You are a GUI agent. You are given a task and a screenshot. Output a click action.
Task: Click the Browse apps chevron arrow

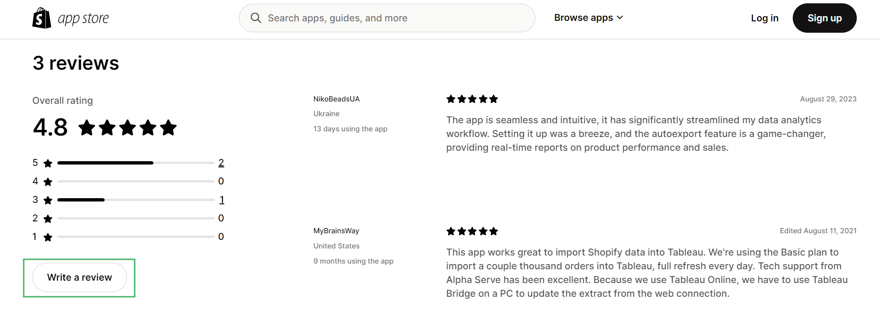click(x=620, y=18)
